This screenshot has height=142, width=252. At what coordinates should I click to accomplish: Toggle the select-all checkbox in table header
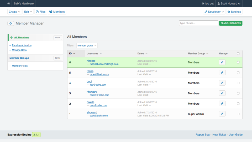pyautogui.click(x=238, y=54)
